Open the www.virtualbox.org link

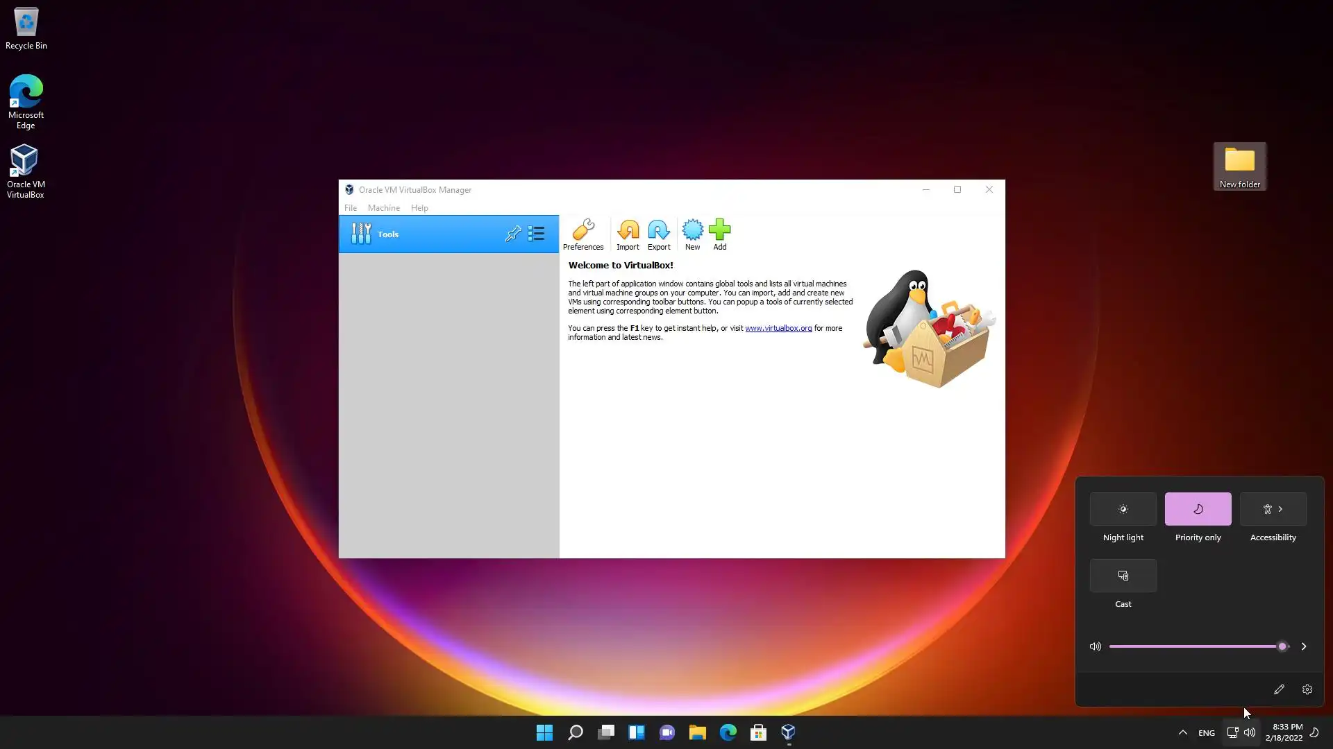[778, 328]
